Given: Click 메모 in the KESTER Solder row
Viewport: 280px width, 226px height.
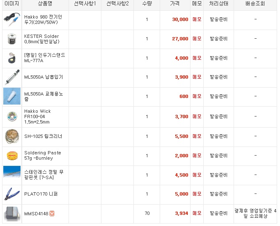Looking at the screenshot, I should point(197,39).
